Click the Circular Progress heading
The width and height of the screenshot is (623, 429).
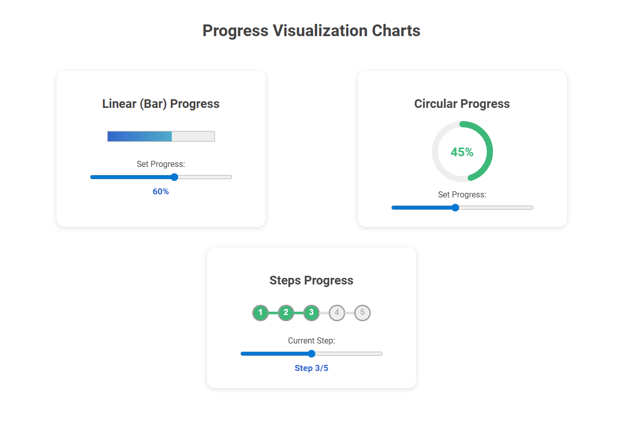tap(462, 103)
